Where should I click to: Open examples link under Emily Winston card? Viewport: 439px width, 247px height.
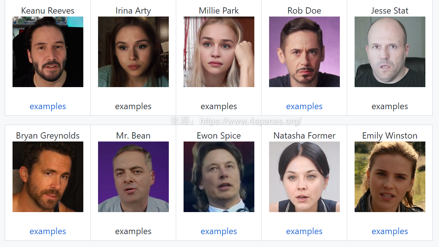(390, 231)
